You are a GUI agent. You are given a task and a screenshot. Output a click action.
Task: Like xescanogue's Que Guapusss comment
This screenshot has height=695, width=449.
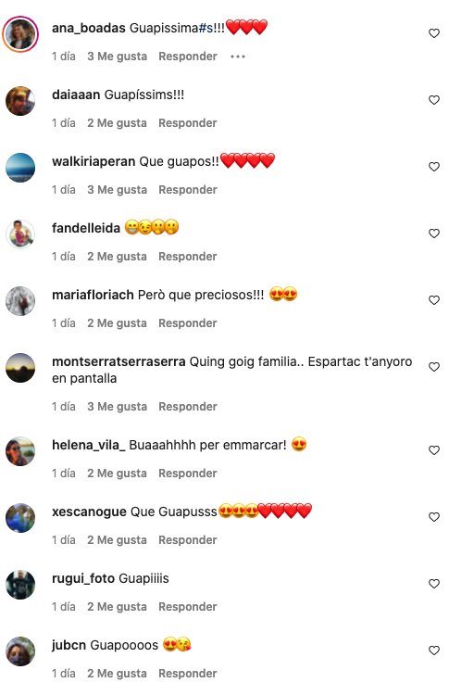click(x=434, y=517)
